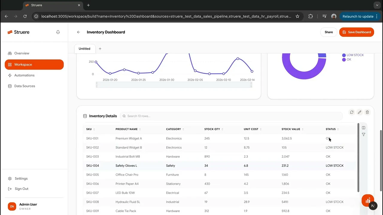Click the Share button
383x215 pixels.
point(329,32)
